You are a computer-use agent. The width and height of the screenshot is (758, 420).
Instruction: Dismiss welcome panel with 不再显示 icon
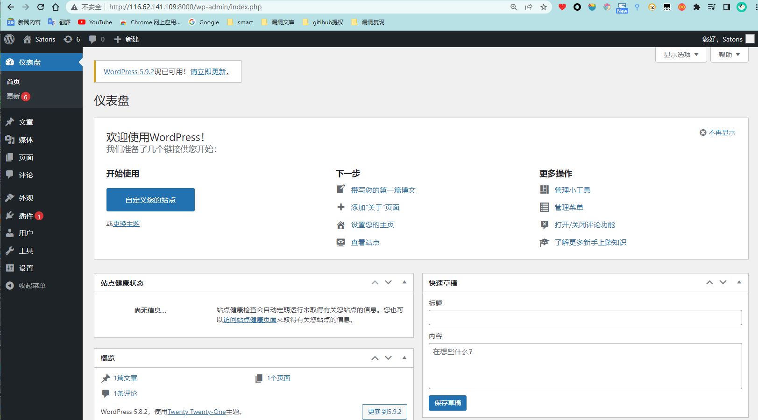(703, 133)
